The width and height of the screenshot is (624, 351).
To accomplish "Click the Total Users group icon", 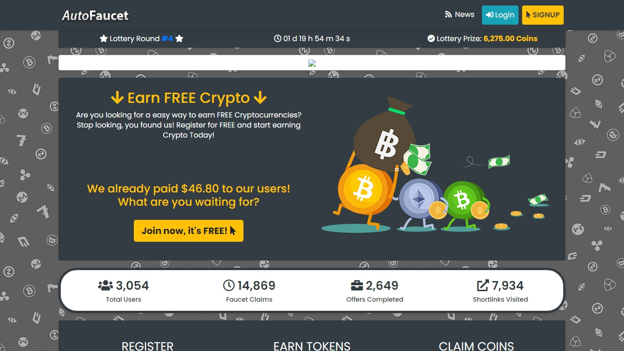I will click(106, 286).
